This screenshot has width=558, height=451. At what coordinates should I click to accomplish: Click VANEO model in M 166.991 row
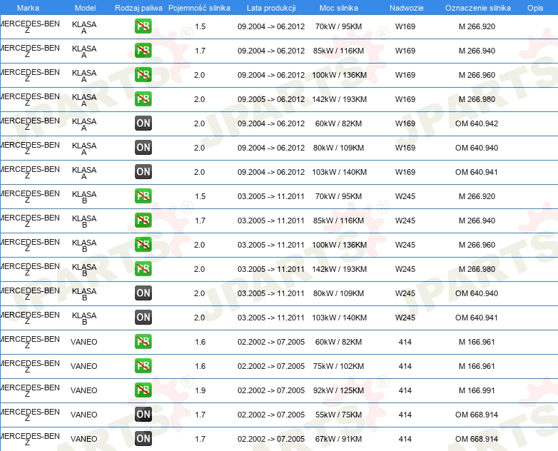tap(84, 390)
